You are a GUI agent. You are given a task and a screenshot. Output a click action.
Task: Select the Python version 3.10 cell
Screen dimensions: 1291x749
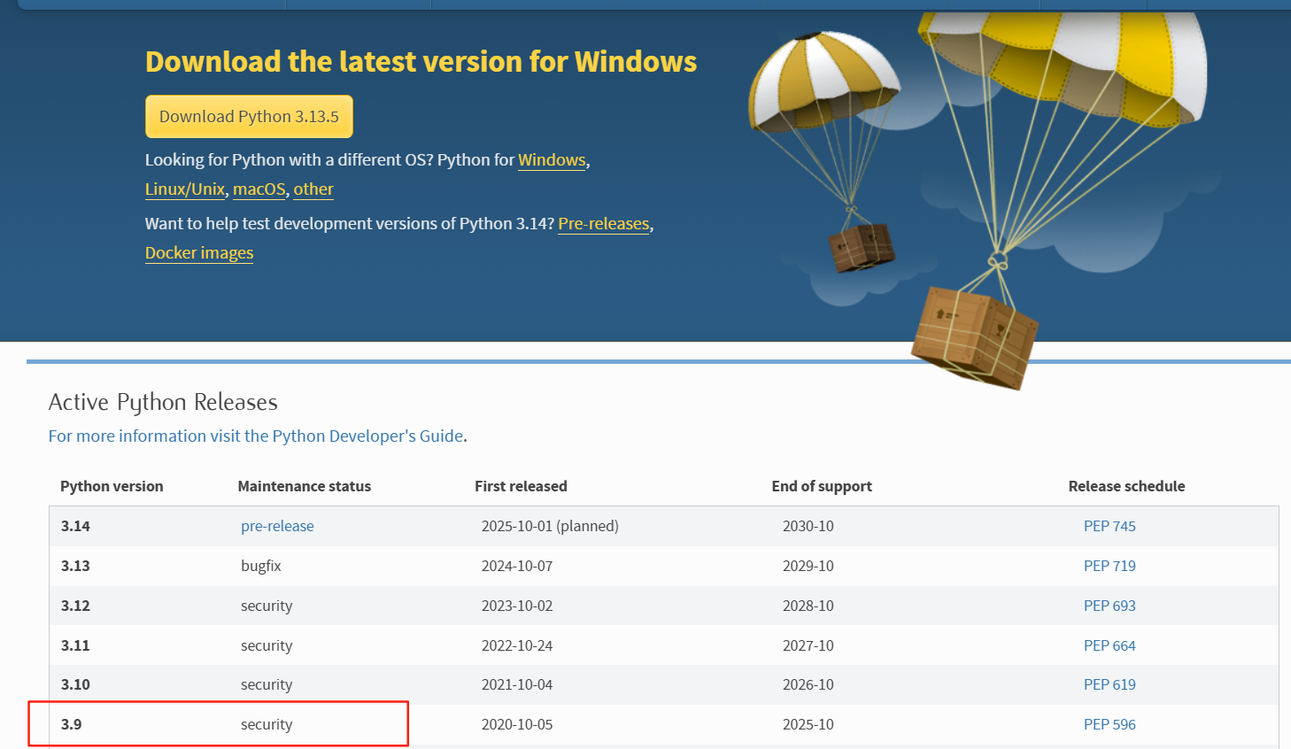(x=75, y=684)
